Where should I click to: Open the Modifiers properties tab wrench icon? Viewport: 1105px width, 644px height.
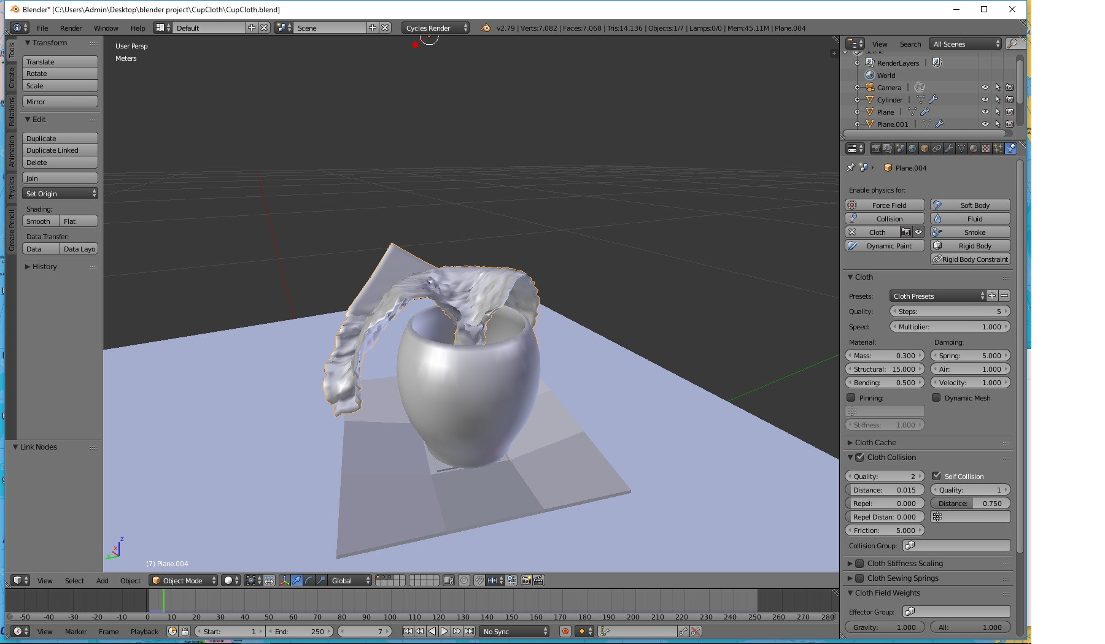point(949,148)
